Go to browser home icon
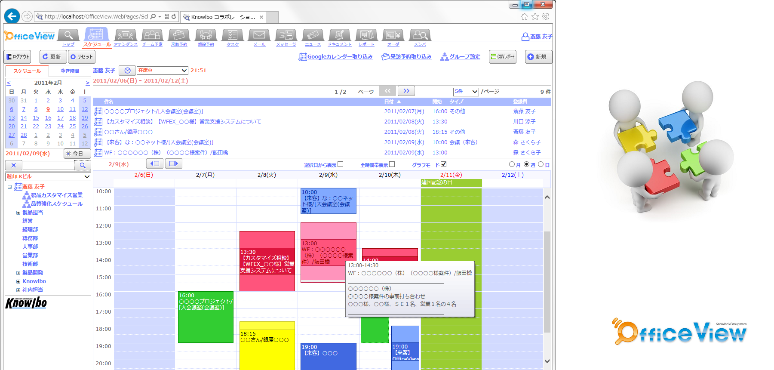 (x=524, y=16)
